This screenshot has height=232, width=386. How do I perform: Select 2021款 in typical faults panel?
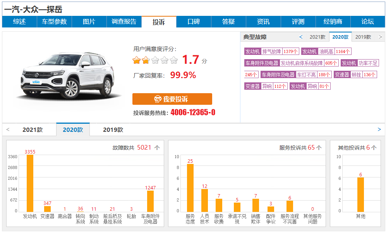(x=317, y=37)
